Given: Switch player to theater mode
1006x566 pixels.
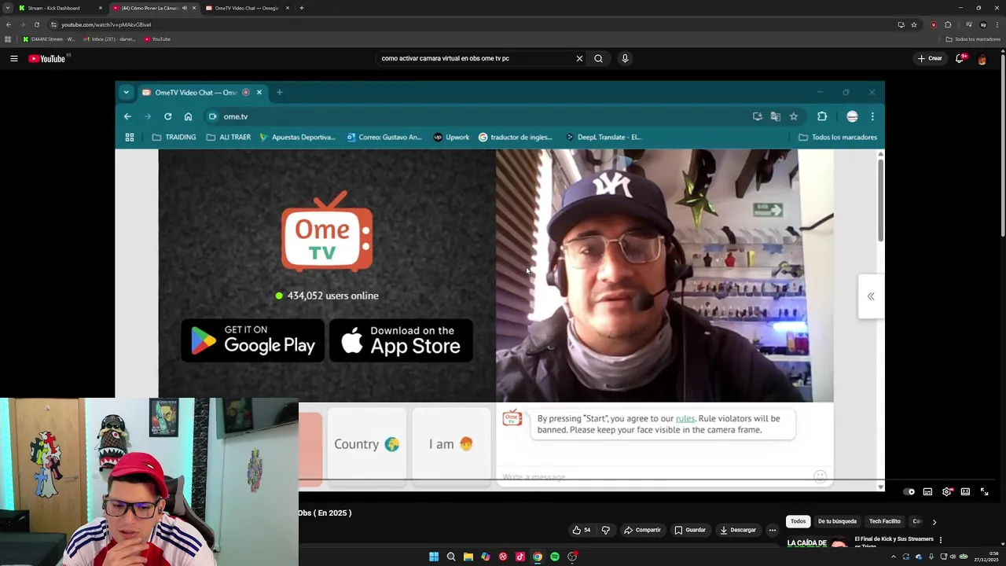Looking at the screenshot, I should pos(965,492).
